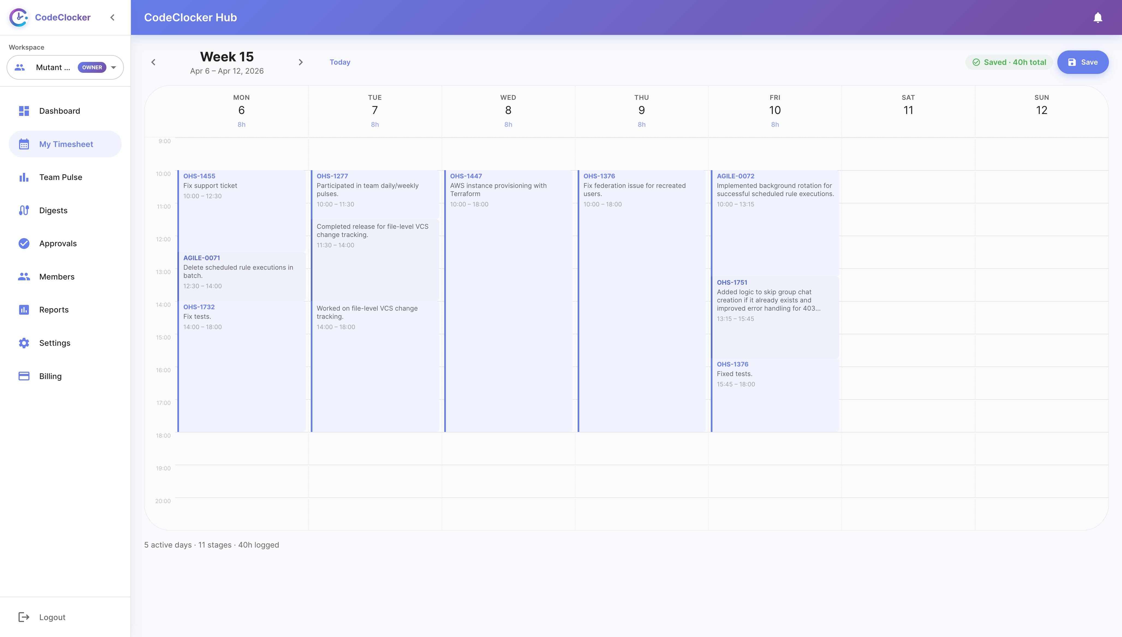1122x637 pixels.
Task: Select the Dashboard grid icon
Action: tap(24, 111)
